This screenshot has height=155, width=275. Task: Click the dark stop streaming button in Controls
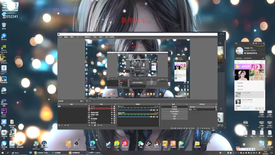click(174, 107)
